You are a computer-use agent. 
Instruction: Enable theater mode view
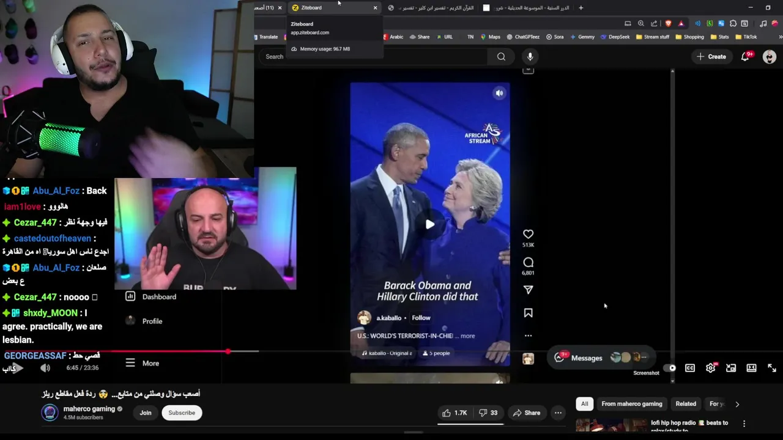751,368
